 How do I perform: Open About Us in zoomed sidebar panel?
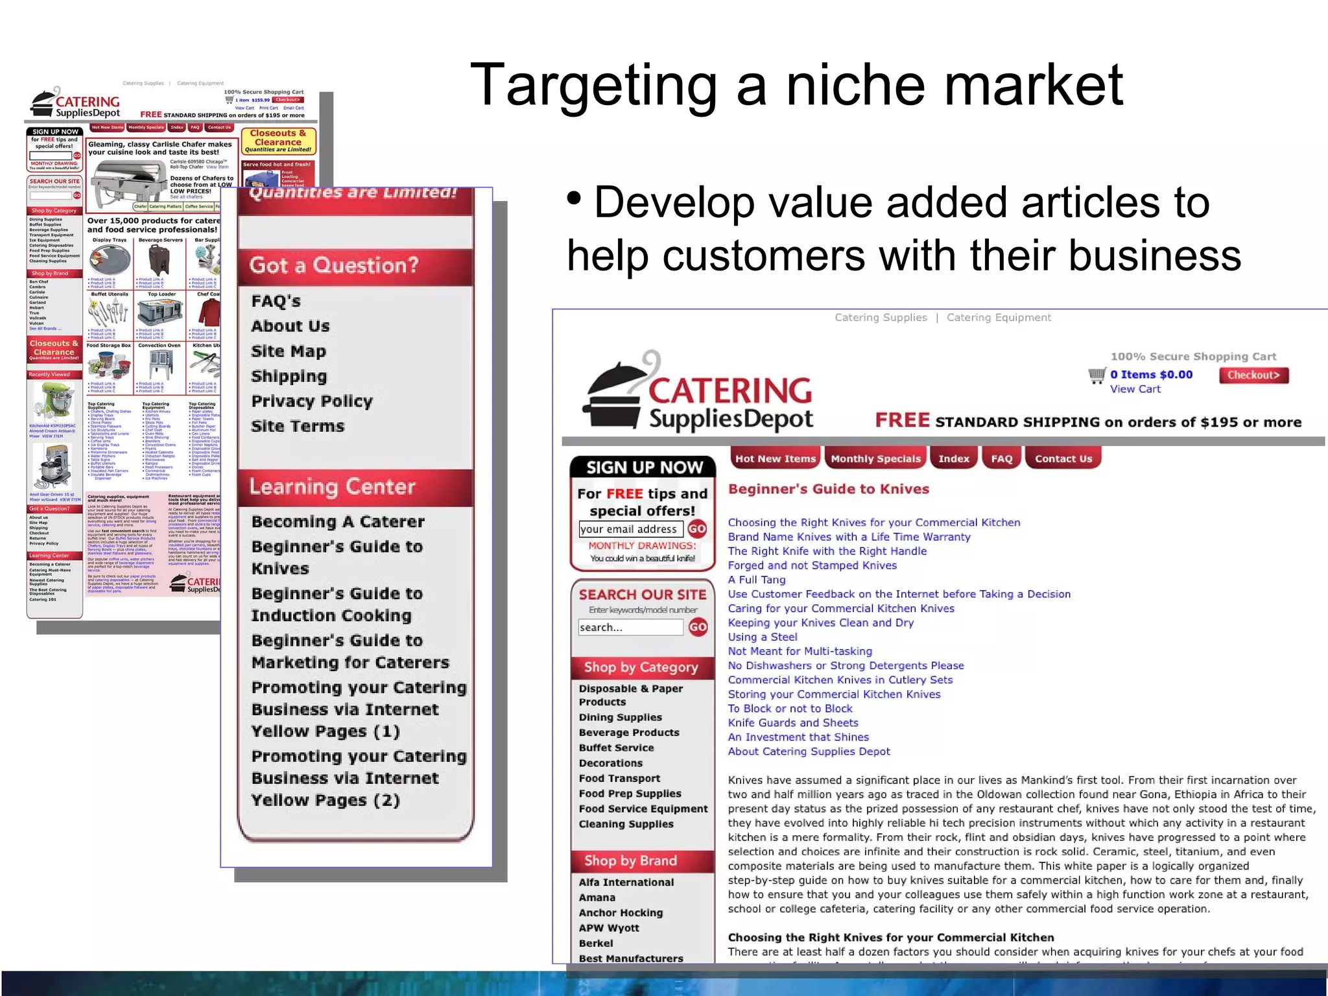(x=290, y=326)
